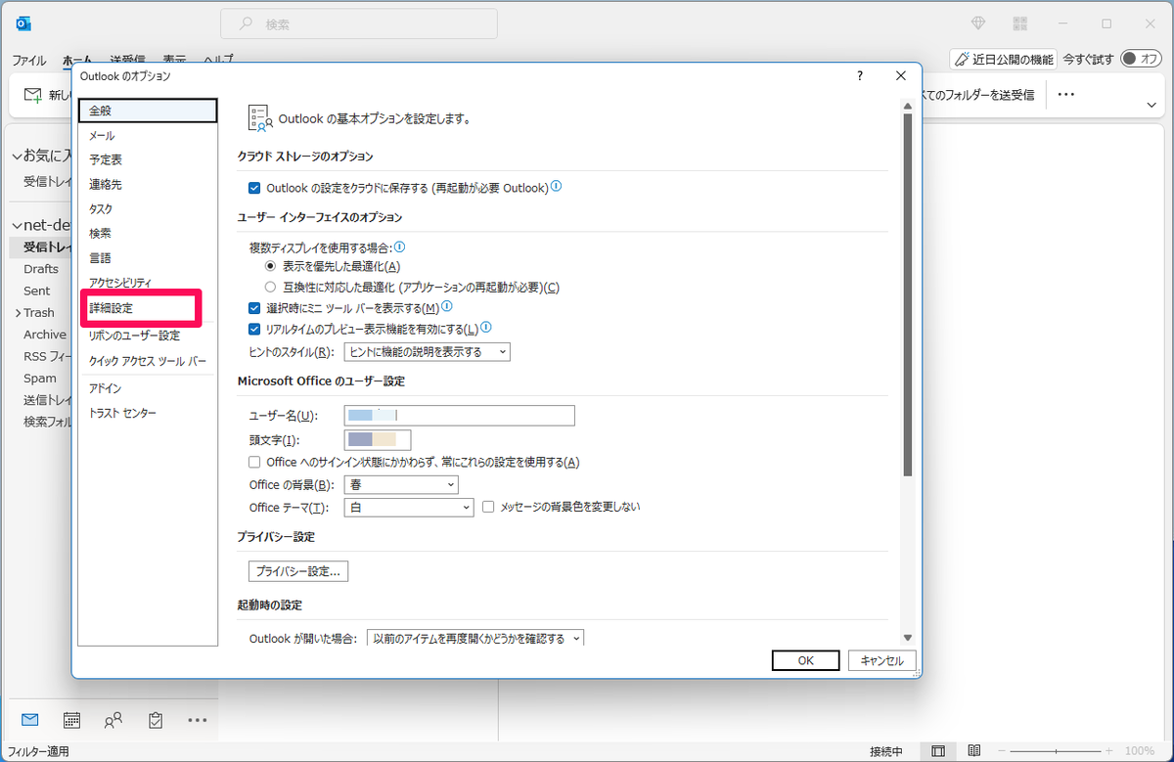Click the scrollbar down arrow in Options dialog
1174x762 pixels.
tap(907, 637)
